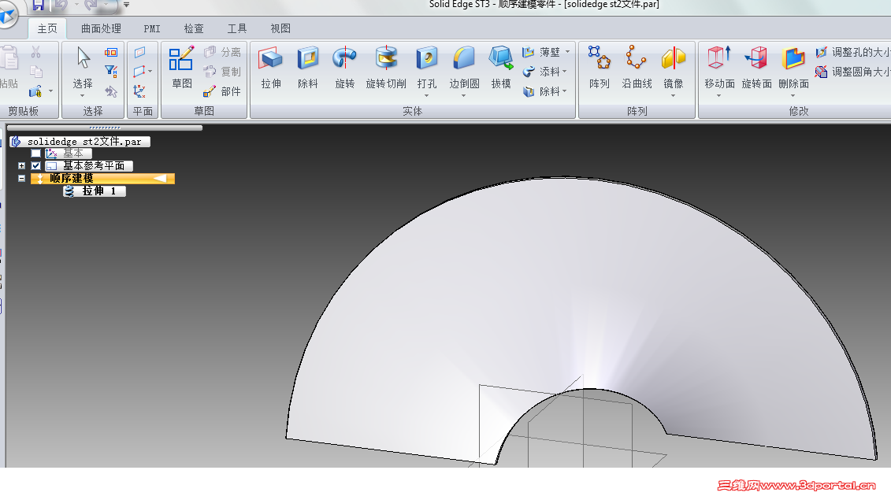Activate the 旋转 revolve tool
The width and height of the screenshot is (891, 496).
click(x=344, y=67)
